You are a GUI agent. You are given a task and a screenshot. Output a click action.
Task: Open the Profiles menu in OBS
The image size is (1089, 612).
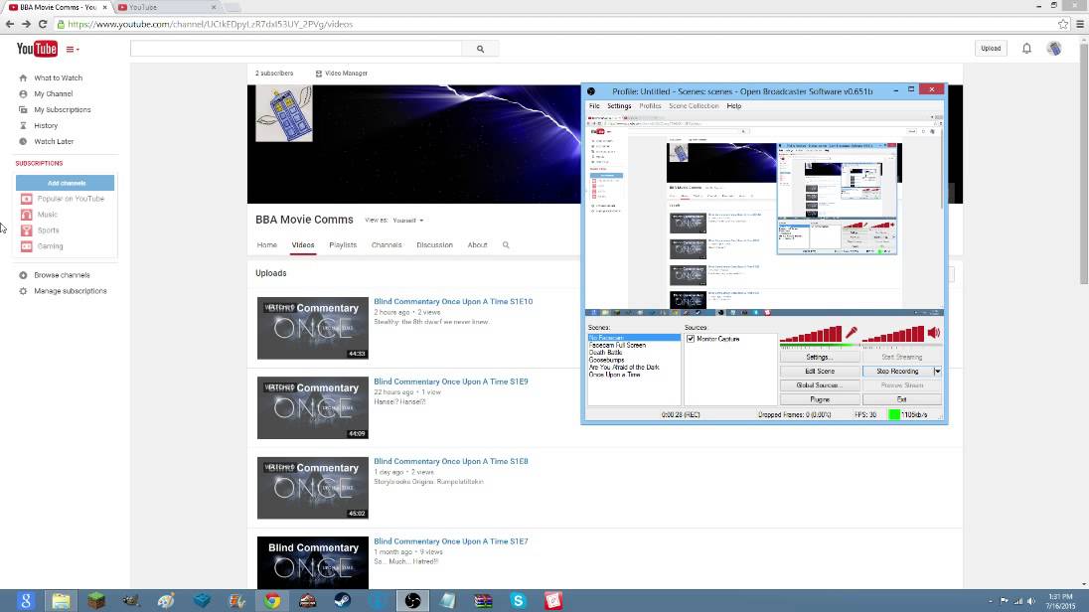pyautogui.click(x=650, y=106)
